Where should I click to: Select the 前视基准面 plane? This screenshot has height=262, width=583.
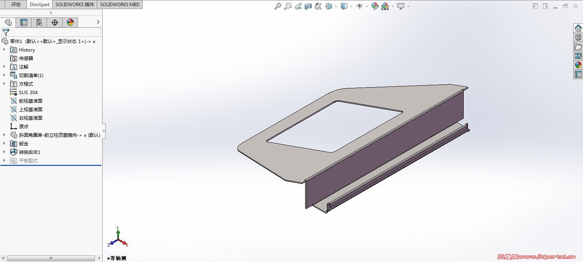[26, 101]
